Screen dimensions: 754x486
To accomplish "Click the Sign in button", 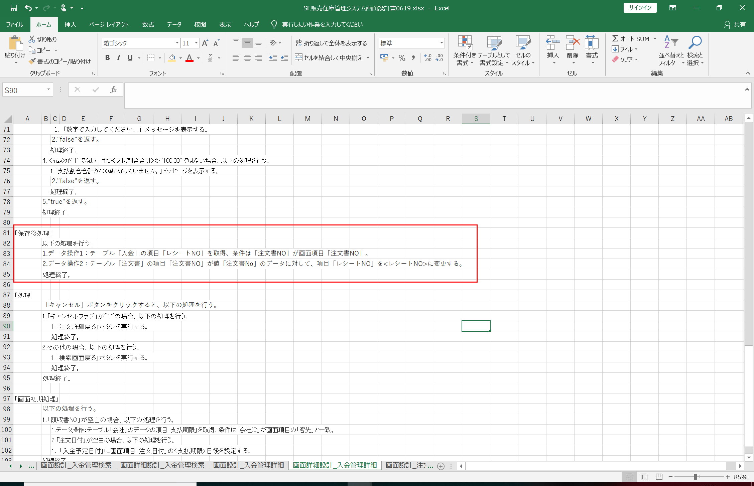I will [x=640, y=8].
